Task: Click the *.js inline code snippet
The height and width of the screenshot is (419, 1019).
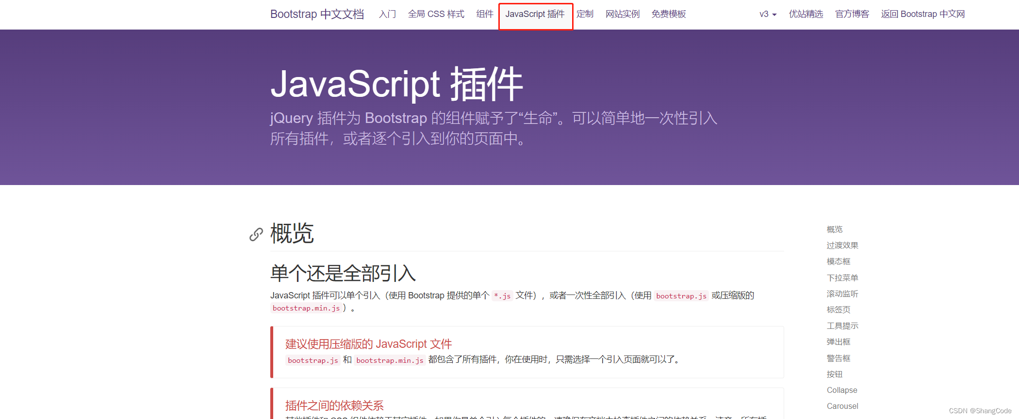Action: pyautogui.click(x=502, y=295)
